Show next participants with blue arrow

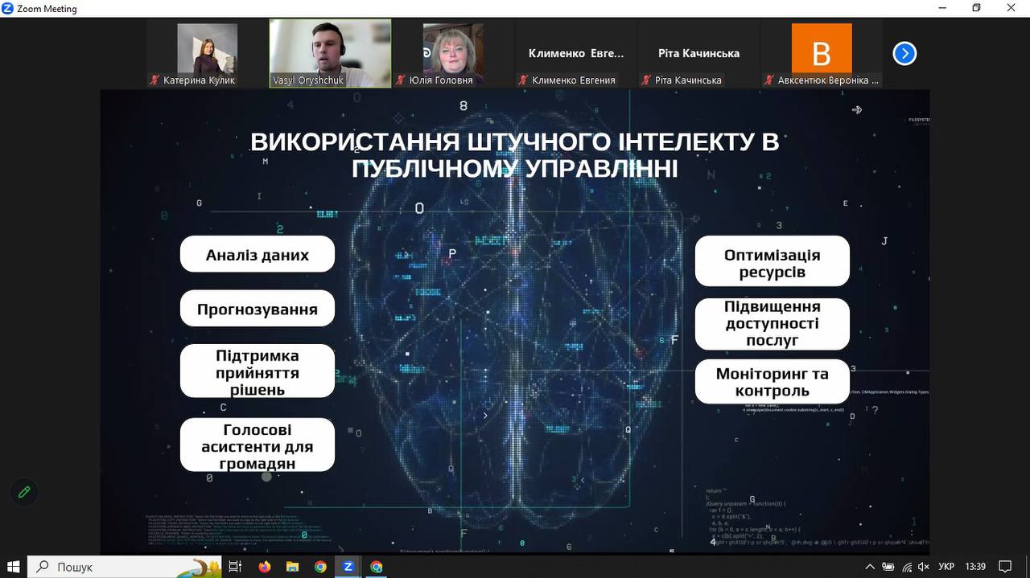coord(904,54)
